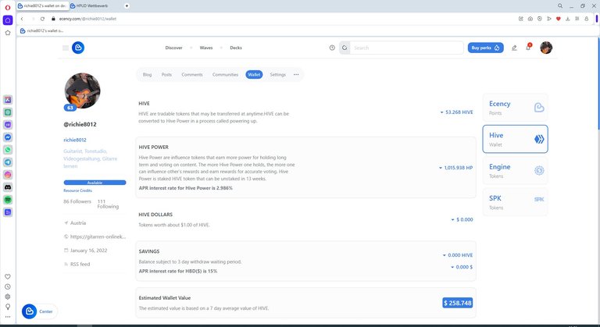Image resolution: width=600 pixels, height=327 pixels.
Task: Open downloads icon in browser toolbar
Action: point(567,19)
